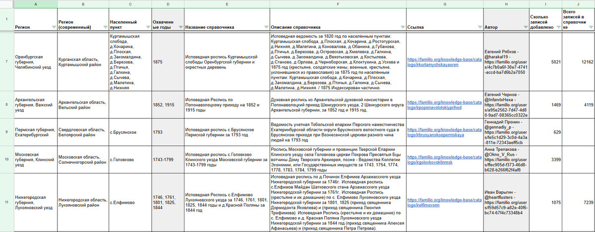The image size is (595, 232).
Task: Select the cell with year 1793
Action: tap(168, 132)
